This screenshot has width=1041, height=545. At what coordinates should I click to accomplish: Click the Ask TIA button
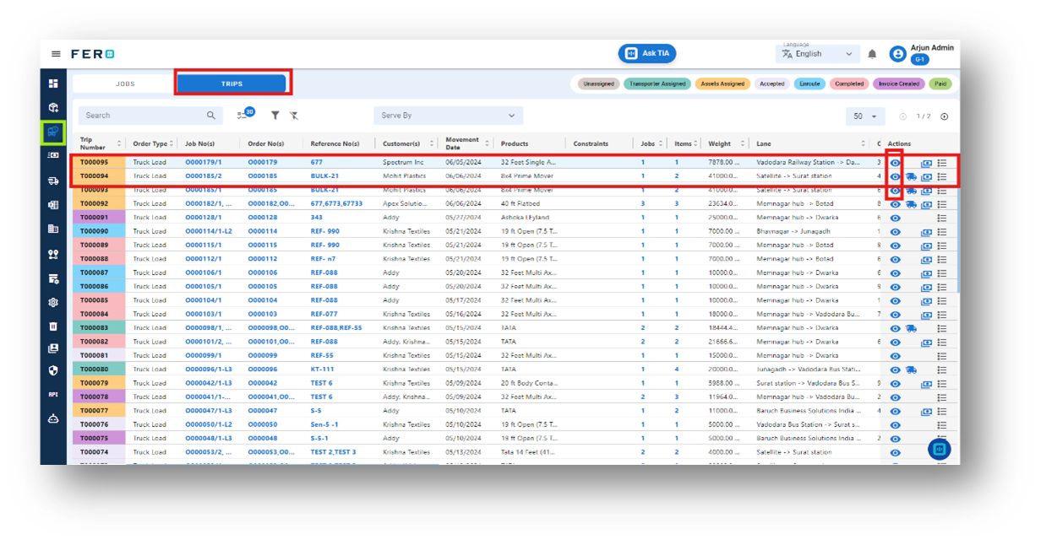point(647,53)
